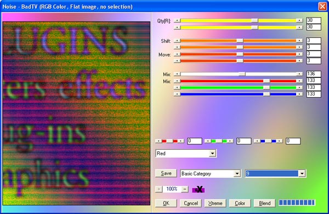This screenshot has height=214, width=329.
Task: Click left arrow of first Shift slider
Action: [177, 41]
